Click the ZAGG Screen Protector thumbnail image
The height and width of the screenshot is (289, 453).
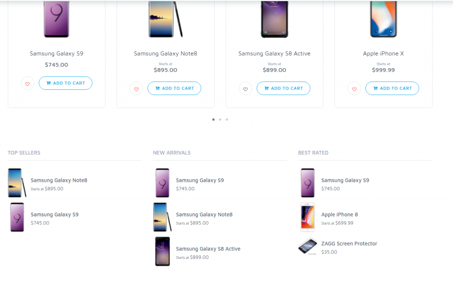pos(308,246)
